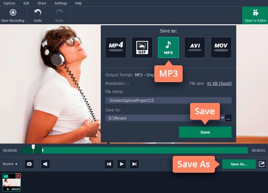
Task: Choose AVI as save format
Action: point(195,48)
